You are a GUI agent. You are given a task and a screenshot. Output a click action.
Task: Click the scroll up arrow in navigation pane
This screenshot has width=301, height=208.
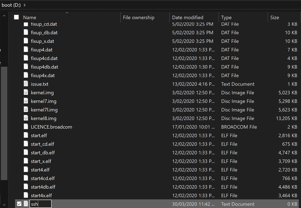pyautogui.click(x=4, y=16)
